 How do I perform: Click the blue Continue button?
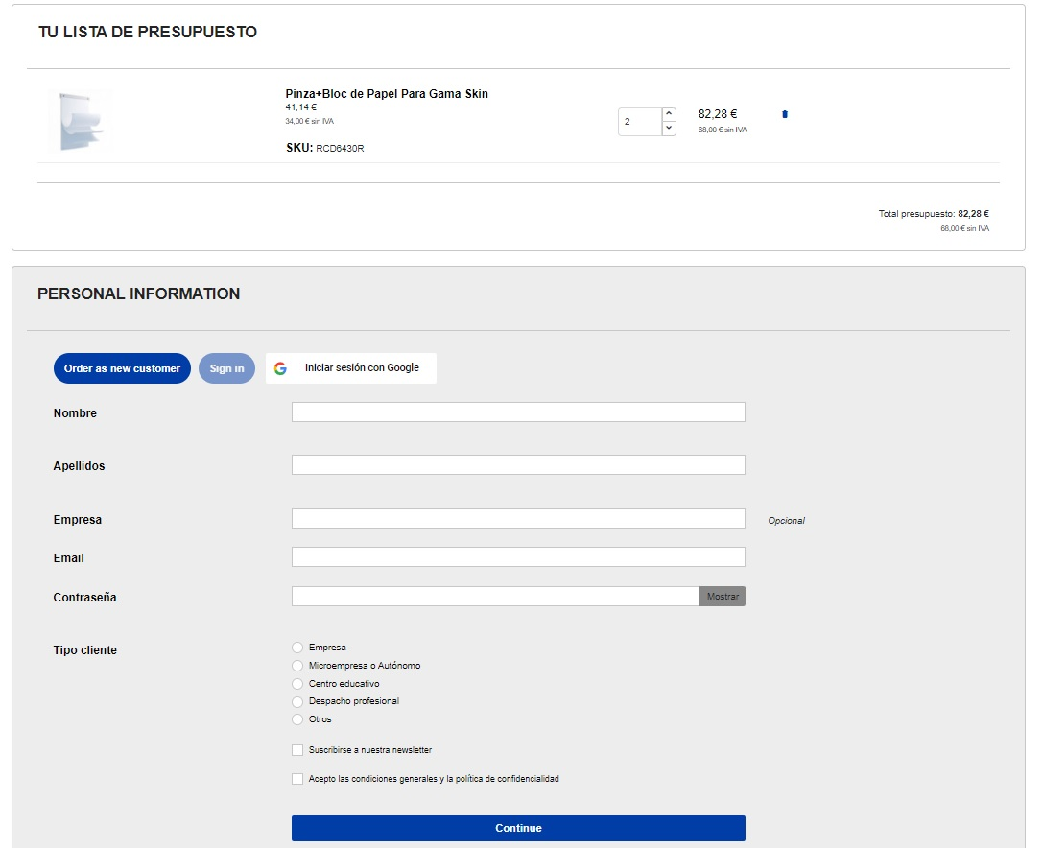(x=518, y=828)
